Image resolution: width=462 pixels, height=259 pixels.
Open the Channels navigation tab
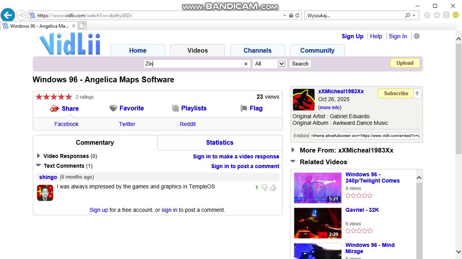pos(258,50)
